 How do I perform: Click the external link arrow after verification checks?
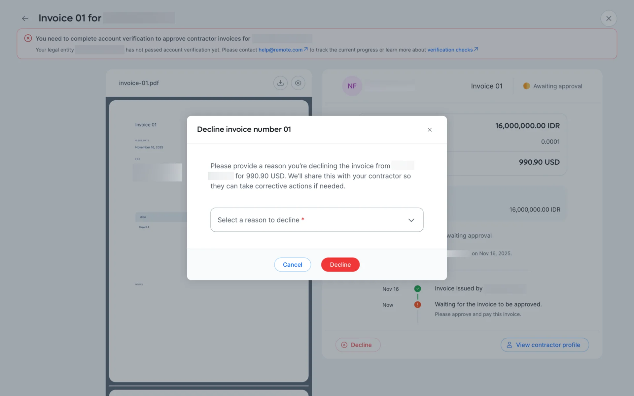tap(476, 49)
